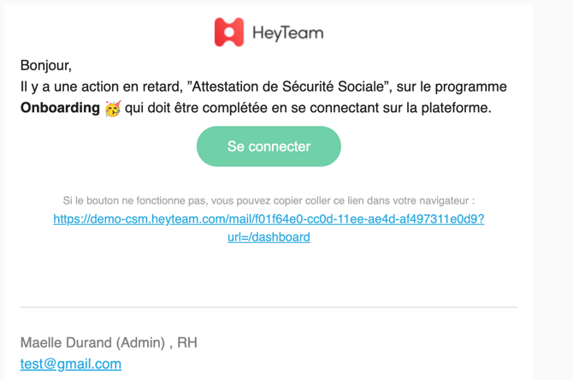Image resolution: width=573 pixels, height=380 pixels.
Task: Click the HeyTeam wordmark text
Action: [x=287, y=33]
